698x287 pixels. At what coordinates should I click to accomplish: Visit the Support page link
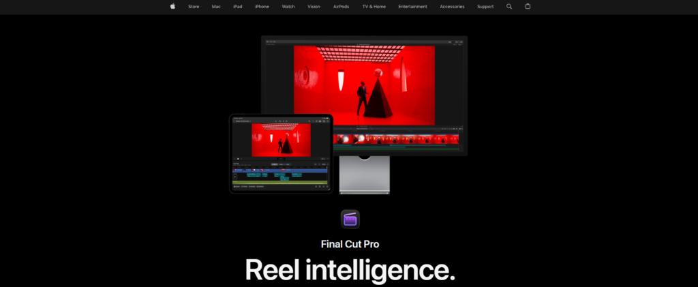tap(485, 6)
